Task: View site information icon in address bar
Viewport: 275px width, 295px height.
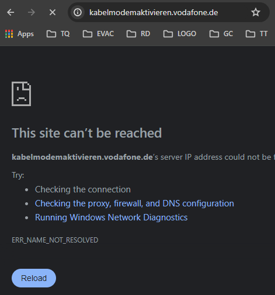Action: click(x=78, y=12)
